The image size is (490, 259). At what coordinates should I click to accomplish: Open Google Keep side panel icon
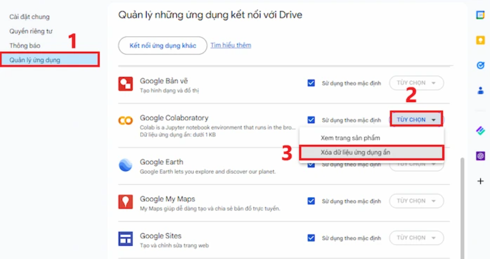(480, 40)
